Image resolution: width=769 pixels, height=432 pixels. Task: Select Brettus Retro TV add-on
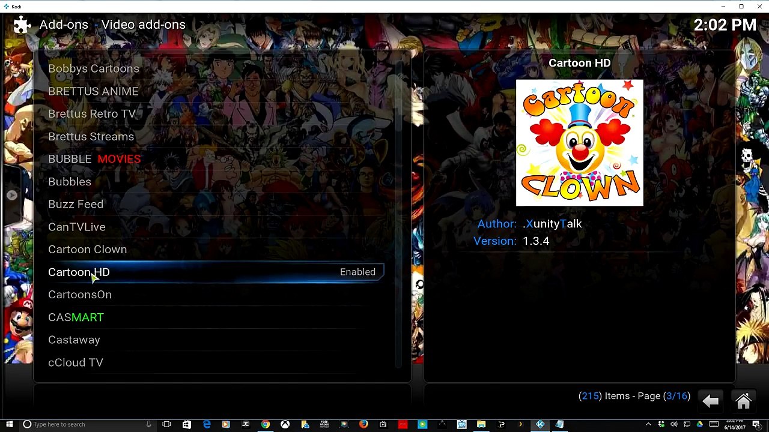[x=92, y=114]
